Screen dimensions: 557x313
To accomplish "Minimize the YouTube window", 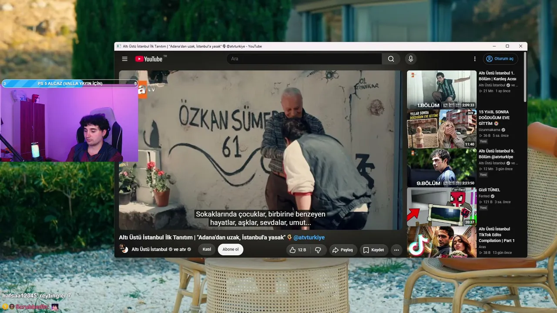I will pos(494,46).
